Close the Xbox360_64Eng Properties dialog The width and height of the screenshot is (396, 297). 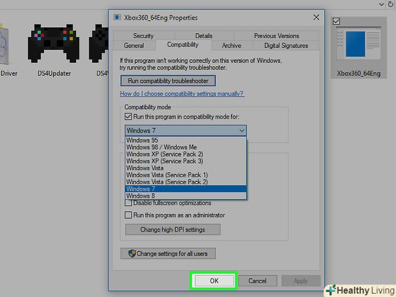tap(316, 17)
